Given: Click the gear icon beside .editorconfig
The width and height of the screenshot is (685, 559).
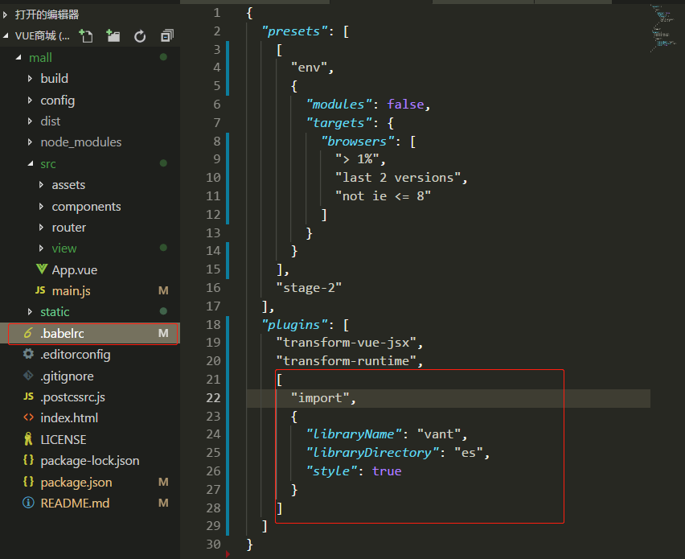Looking at the screenshot, I should point(28,354).
